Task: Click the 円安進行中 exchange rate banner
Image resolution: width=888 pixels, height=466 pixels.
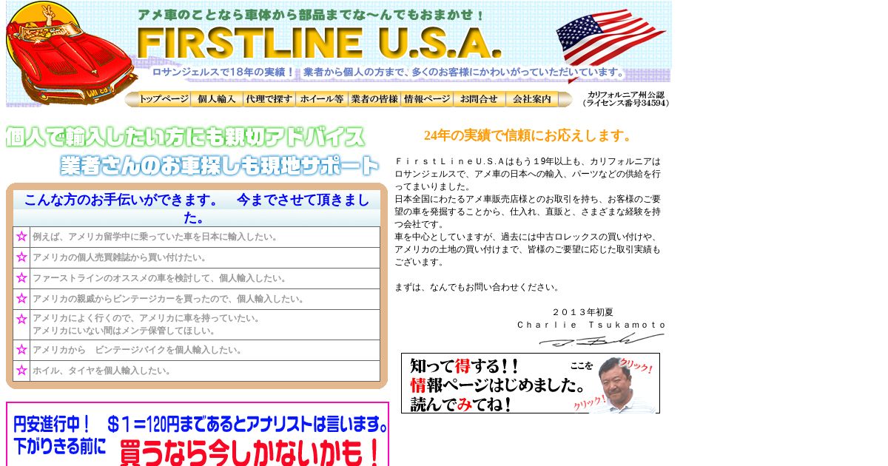Action: coord(198,434)
